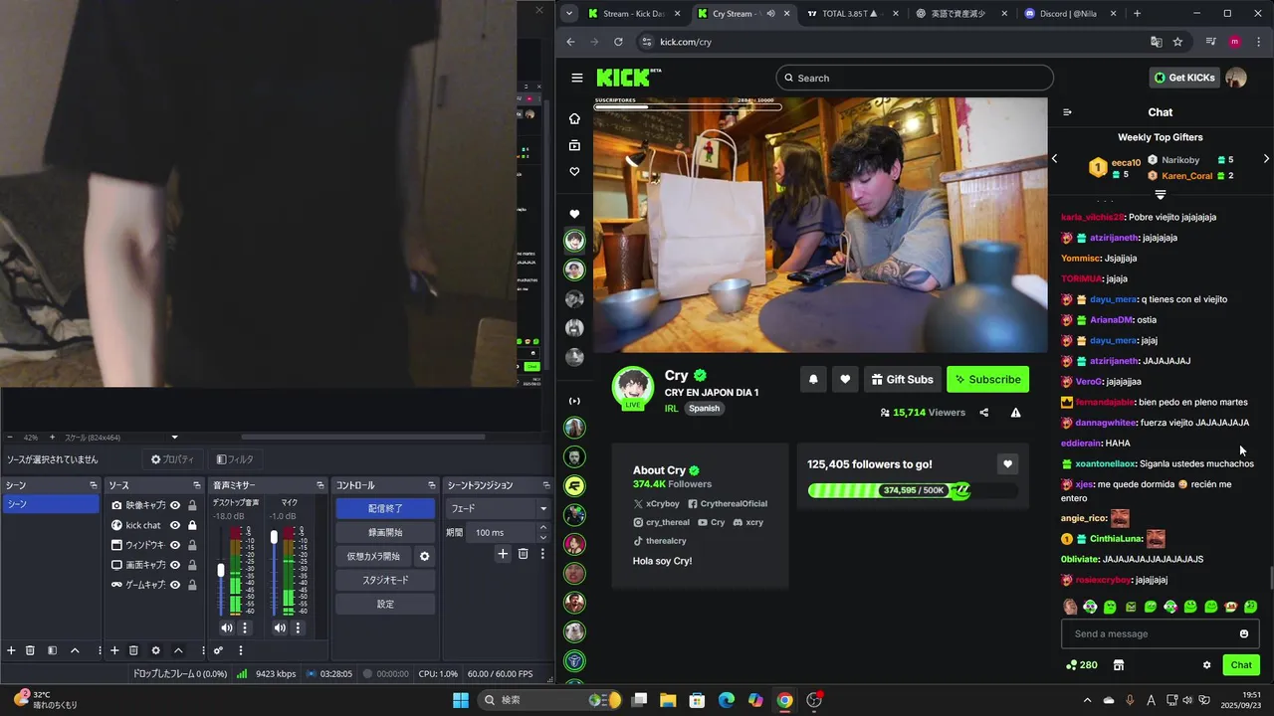Open the Windows Start menu
Image resolution: width=1274 pixels, height=716 pixels.
461,700
